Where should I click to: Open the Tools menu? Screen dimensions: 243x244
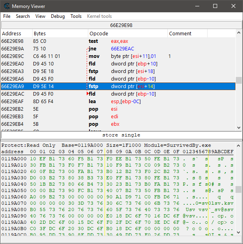[x=76, y=16]
